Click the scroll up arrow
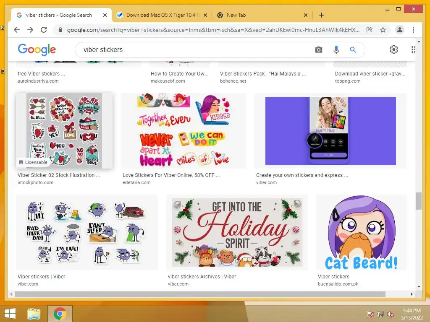 click(419, 42)
